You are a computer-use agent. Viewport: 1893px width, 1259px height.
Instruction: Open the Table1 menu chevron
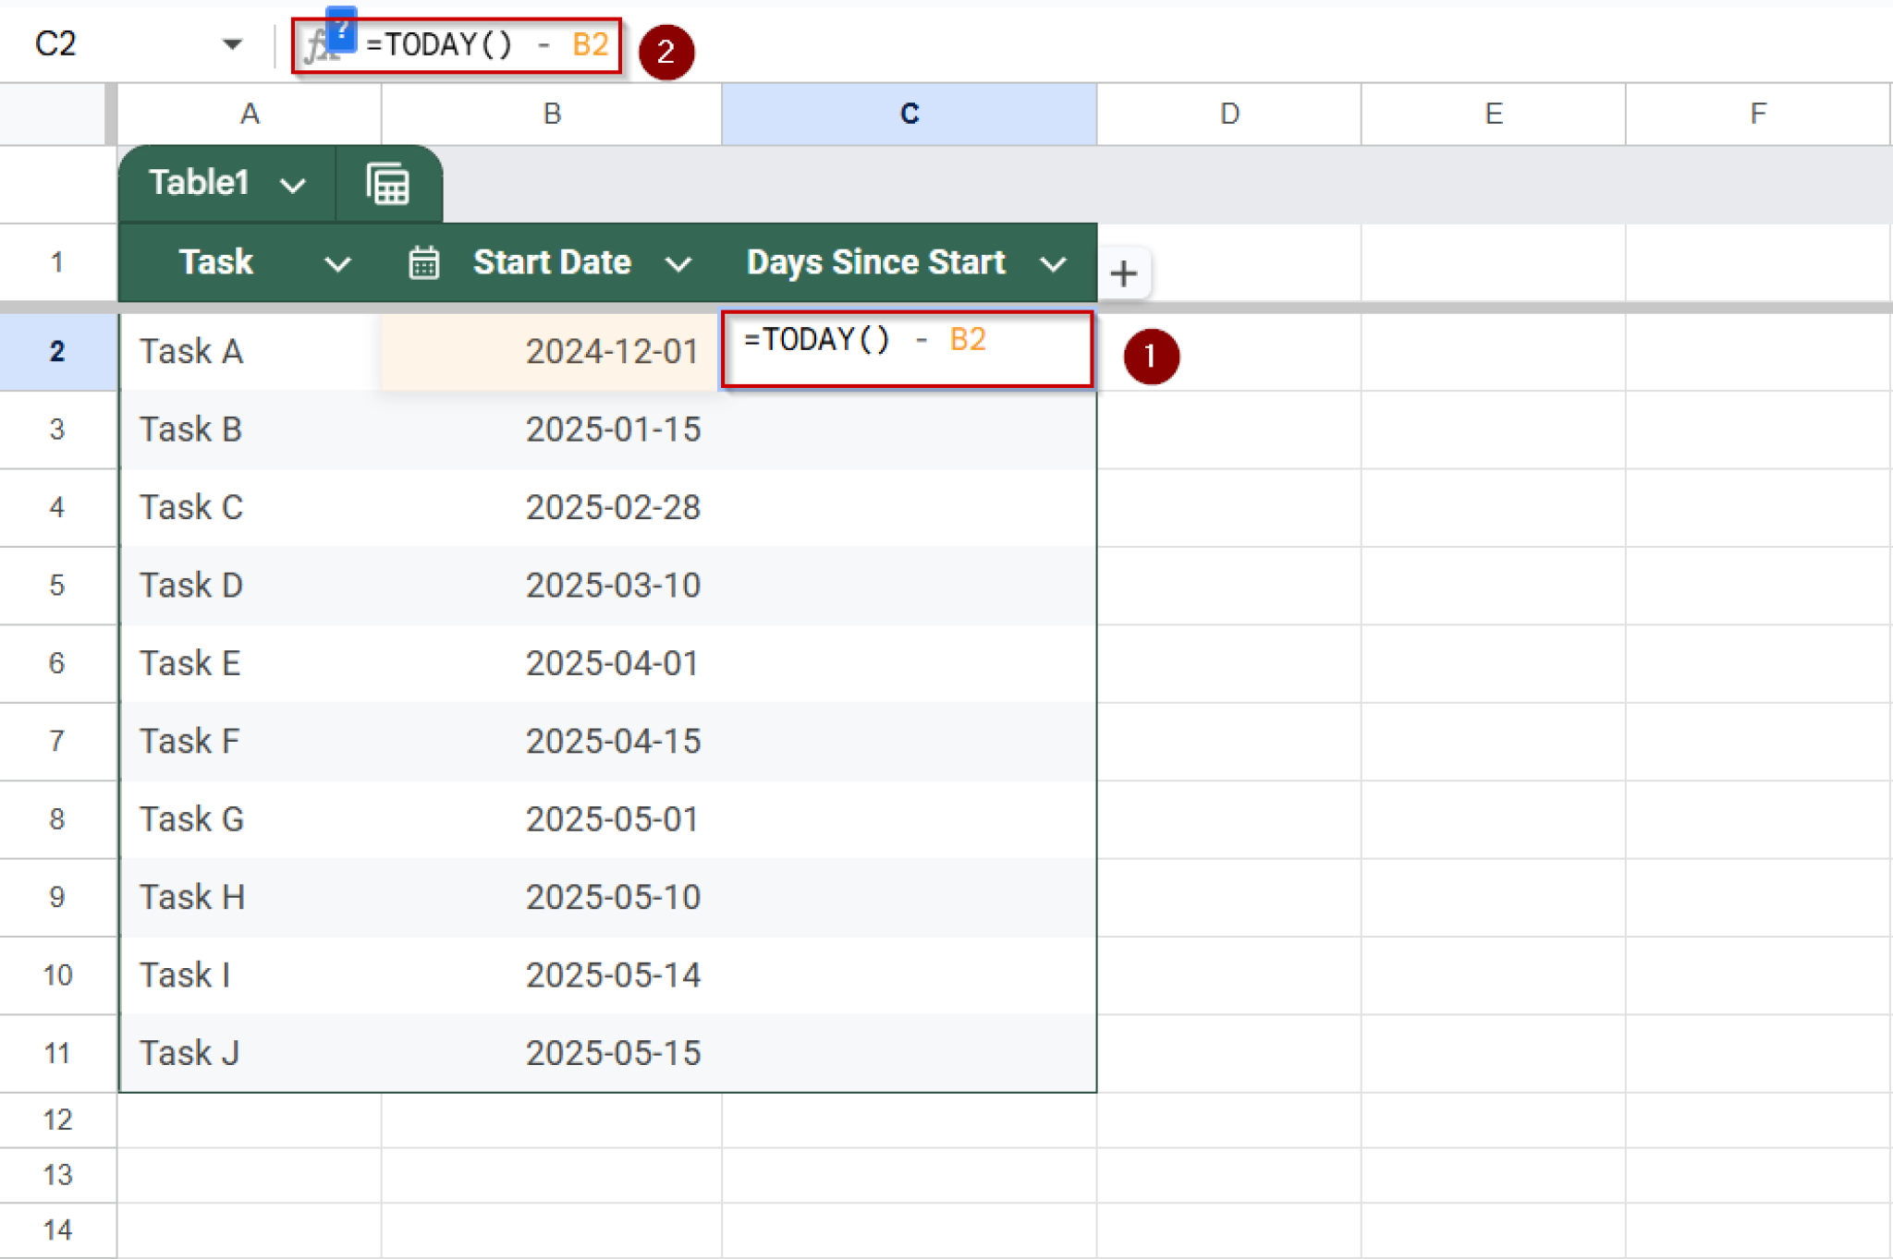coord(293,183)
